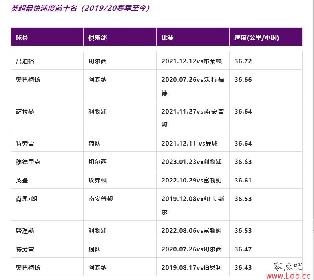This screenshot has width=314, height=280.
Task: Select player name 萨拉赫
Action: click(25, 112)
